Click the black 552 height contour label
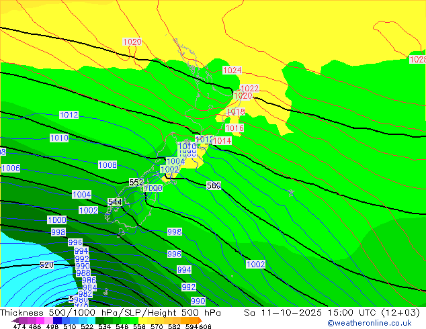The height and width of the screenshot is (329, 426). pos(136,183)
